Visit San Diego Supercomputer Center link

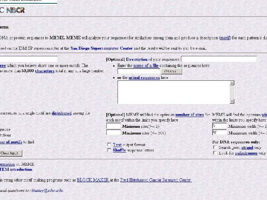pos(102,48)
